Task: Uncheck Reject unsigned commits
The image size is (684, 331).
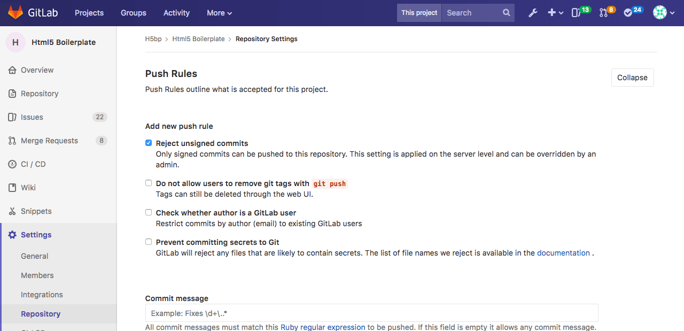Action: pyautogui.click(x=149, y=143)
